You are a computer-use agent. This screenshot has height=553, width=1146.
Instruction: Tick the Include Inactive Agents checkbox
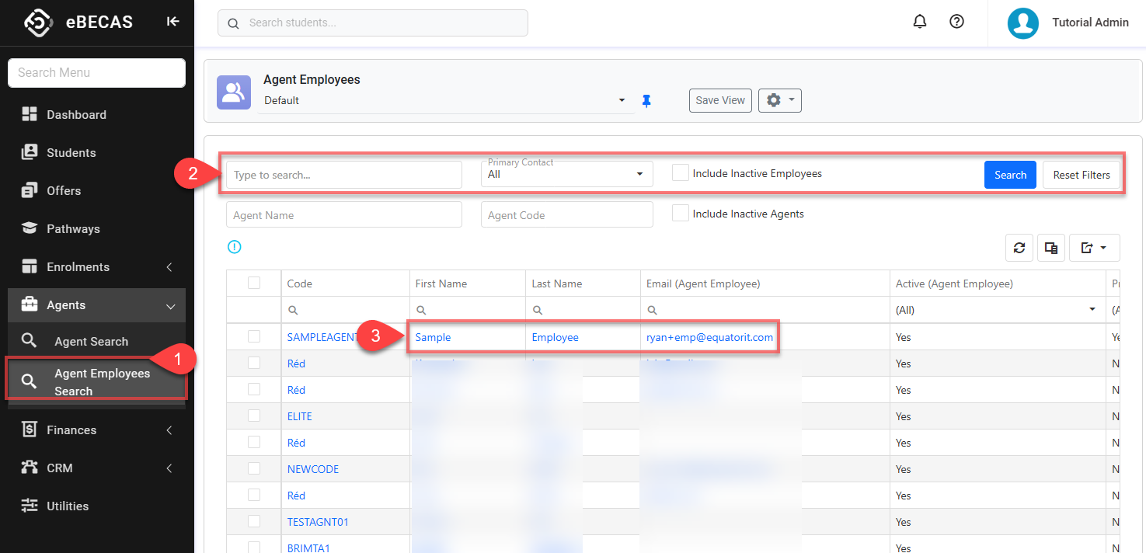tap(681, 214)
